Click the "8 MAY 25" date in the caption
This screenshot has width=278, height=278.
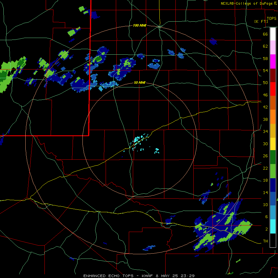point(167,276)
